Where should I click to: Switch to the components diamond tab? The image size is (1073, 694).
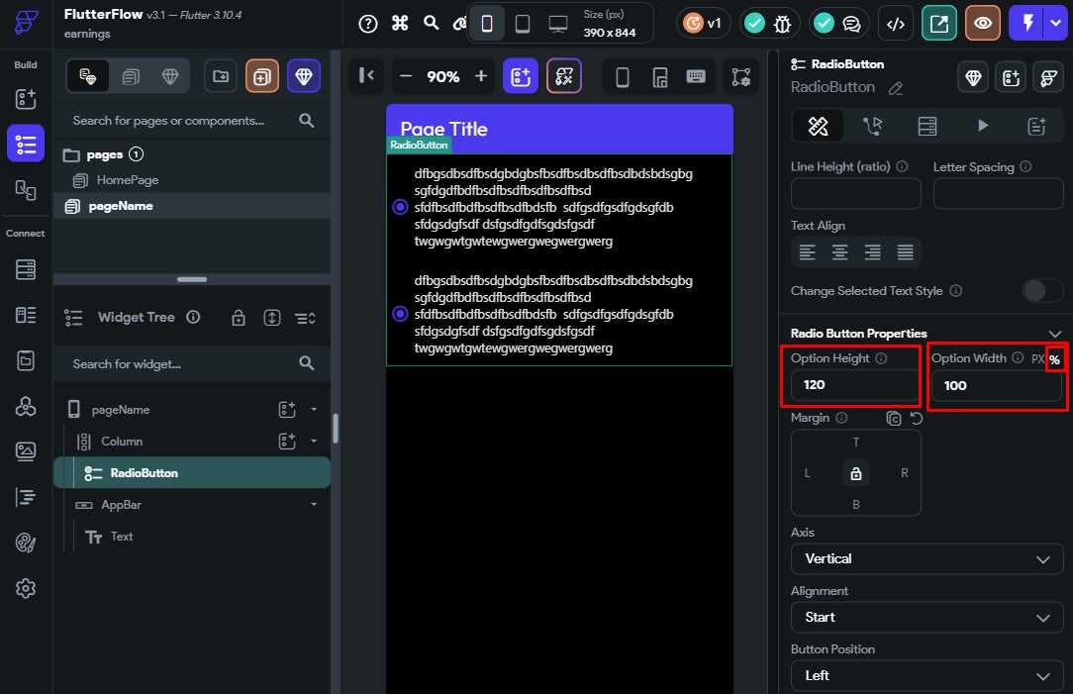coord(170,76)
